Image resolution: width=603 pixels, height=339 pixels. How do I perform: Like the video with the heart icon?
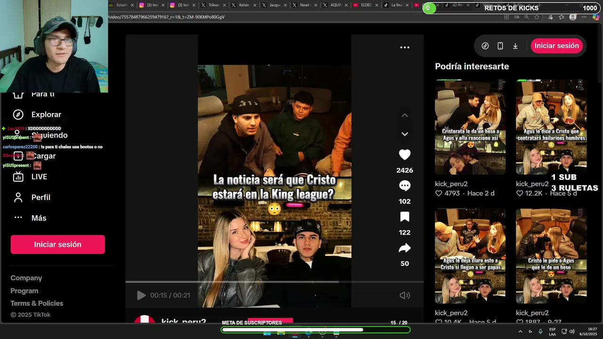click(x=405, y=155)
